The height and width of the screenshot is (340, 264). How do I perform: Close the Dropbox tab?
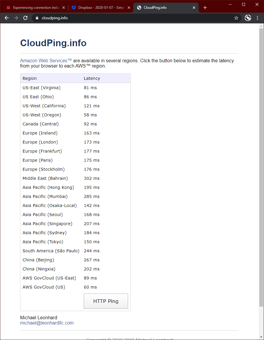tap(129, 8)
